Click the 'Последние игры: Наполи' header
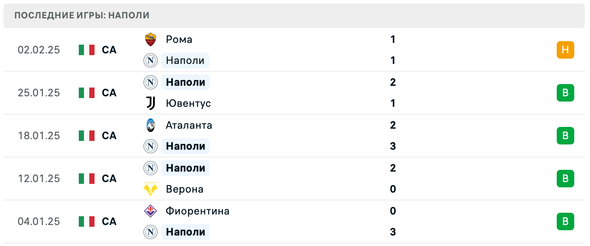Screen dimensions: 590x246 pyautogui.click(x=82, y=15)
